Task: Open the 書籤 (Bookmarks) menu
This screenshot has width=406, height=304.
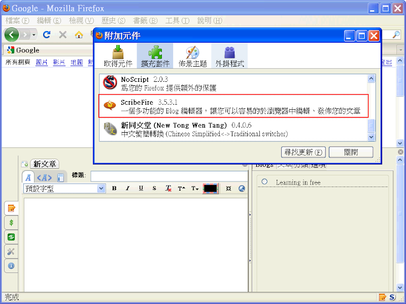Action: tap(145, 20)
